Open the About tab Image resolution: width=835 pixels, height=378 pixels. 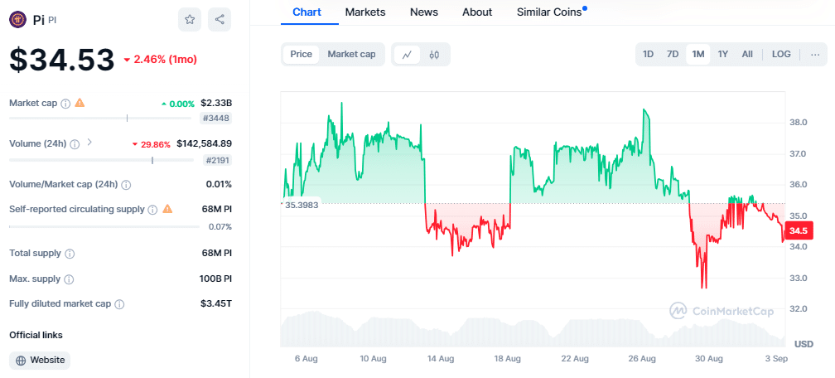pyautogui.click(x=477, y=12)
